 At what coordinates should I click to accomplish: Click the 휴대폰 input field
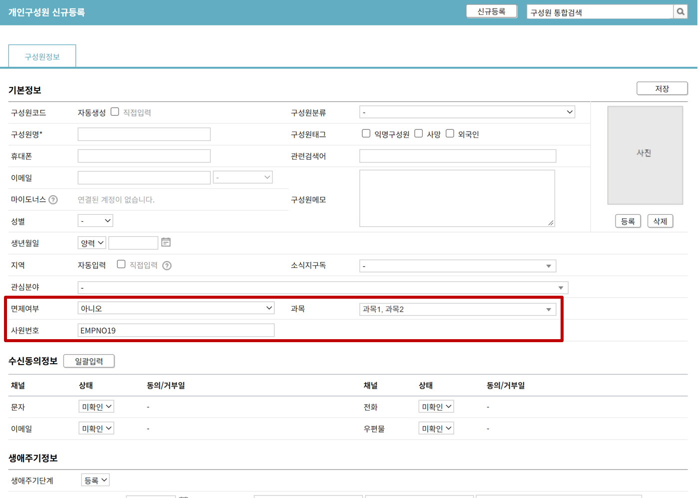144,156
